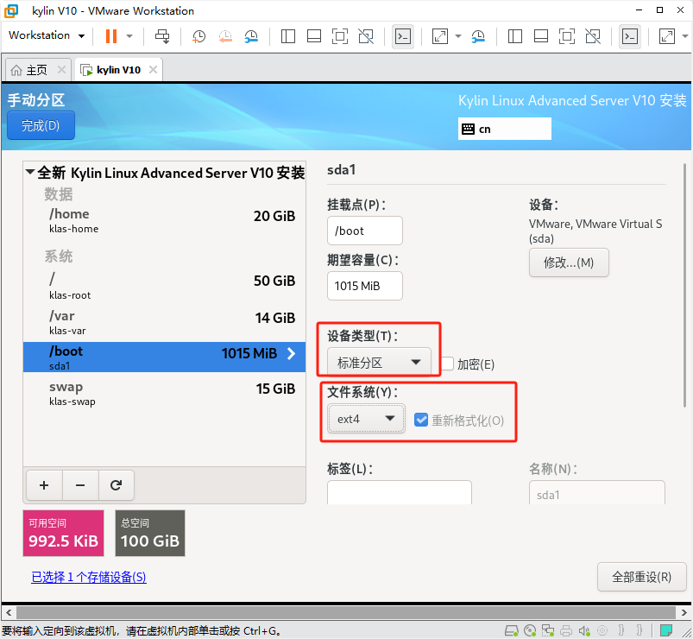Select the swap klas-swap partition row

click(165, 393)
